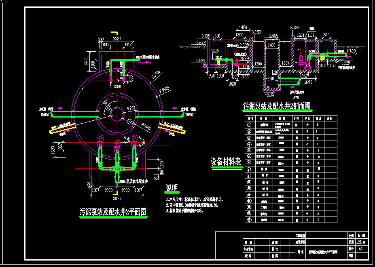Select the submersible pump in the right section chamber
Viewport: 375px width, 267px height.
click(x=301, y=61)
